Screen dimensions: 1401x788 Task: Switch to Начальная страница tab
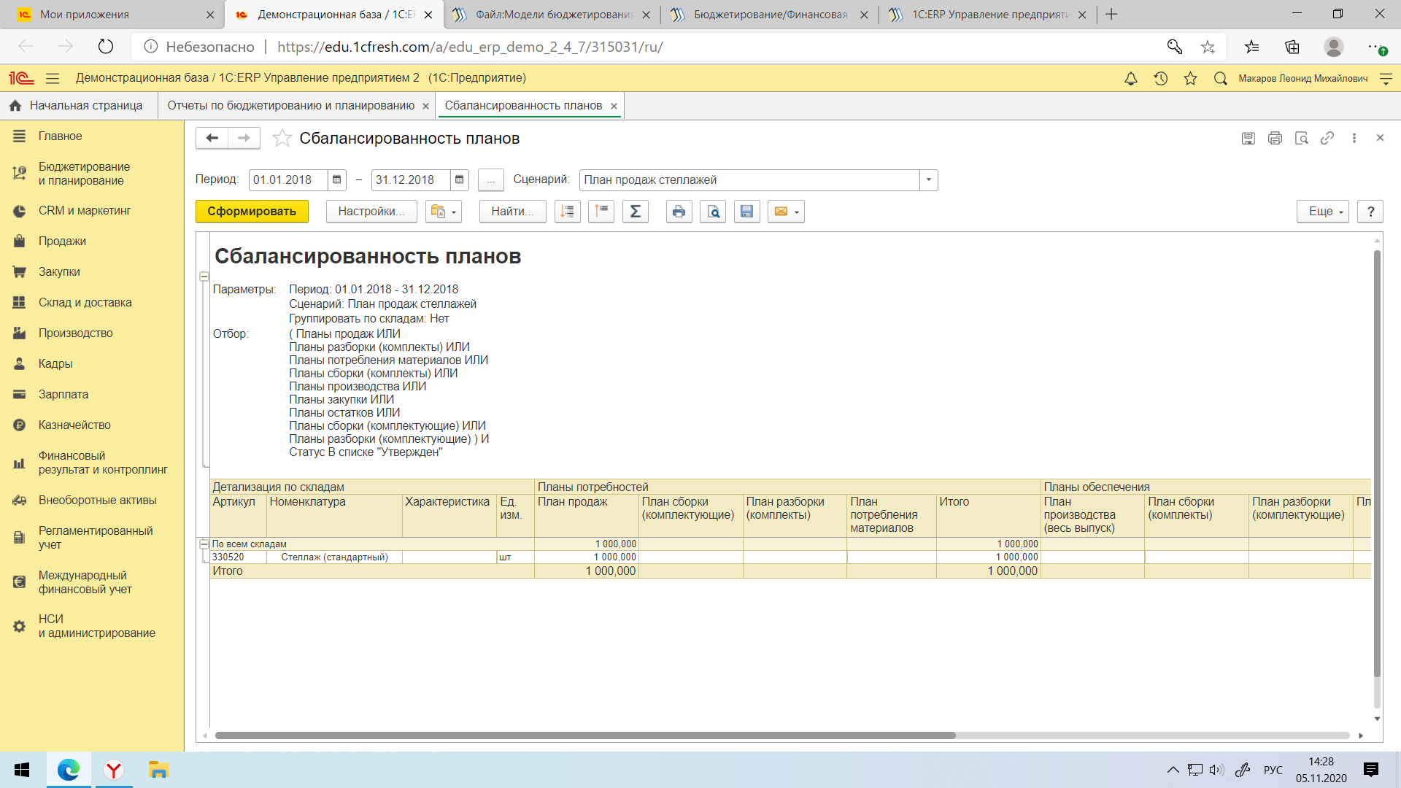[78, 106]
